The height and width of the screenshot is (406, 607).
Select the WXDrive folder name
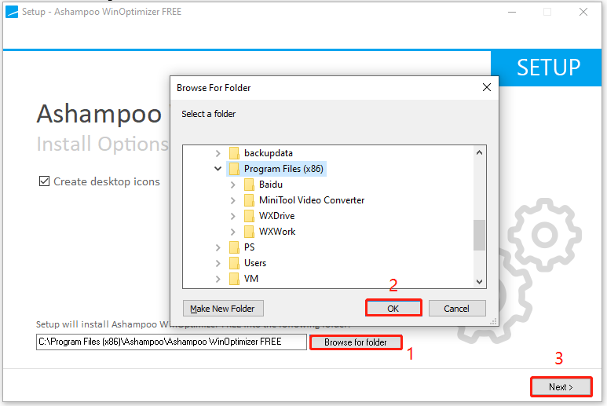(x=276, y=216)
